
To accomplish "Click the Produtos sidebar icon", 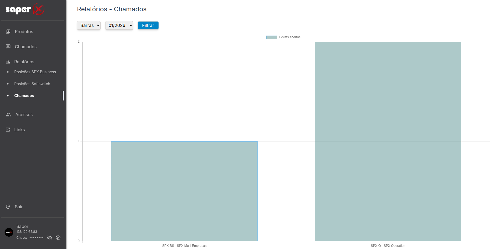I will [x=8, y=32].
